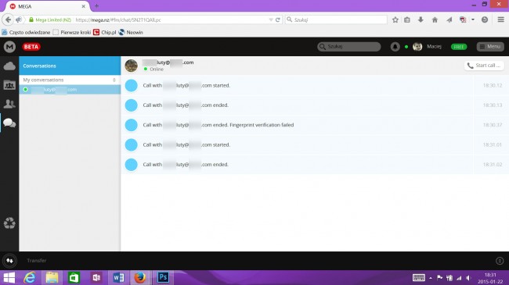Show hidden tray icons arrow
509x285 pixels.
pos(431,278)
